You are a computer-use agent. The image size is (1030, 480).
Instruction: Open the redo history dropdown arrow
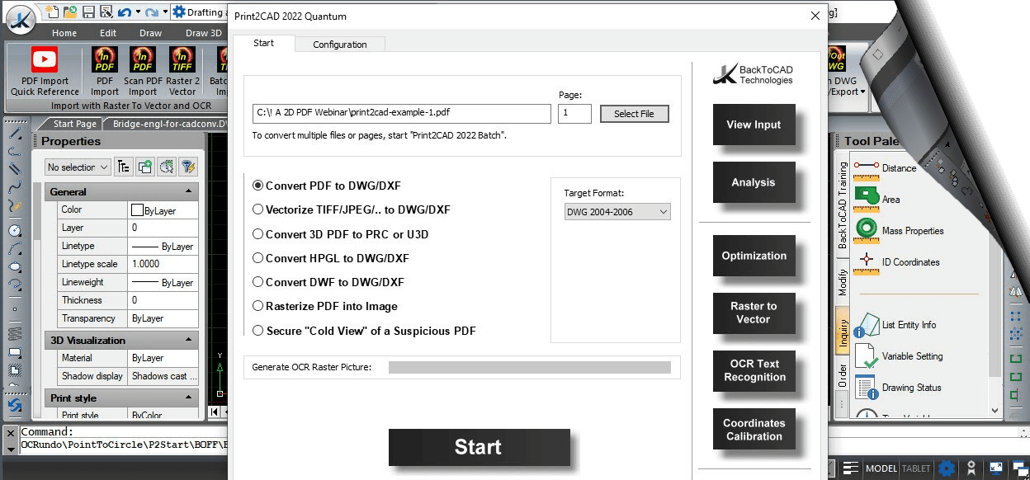coord(165,12)
